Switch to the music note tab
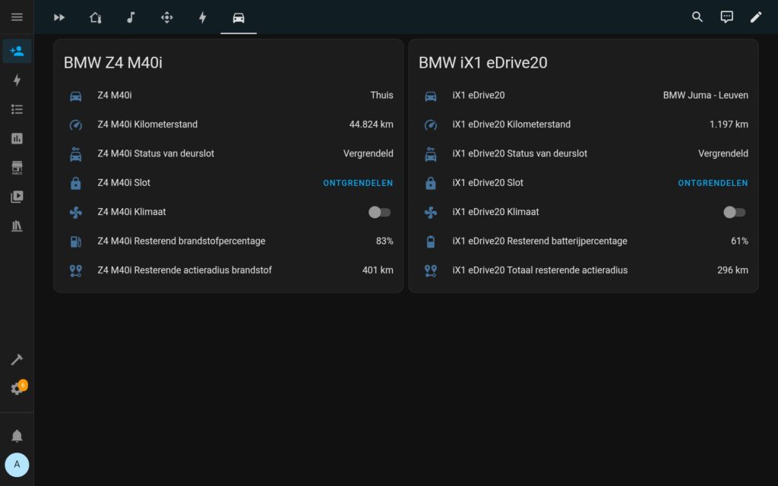 pyautogui.click(x=131, y=17)
